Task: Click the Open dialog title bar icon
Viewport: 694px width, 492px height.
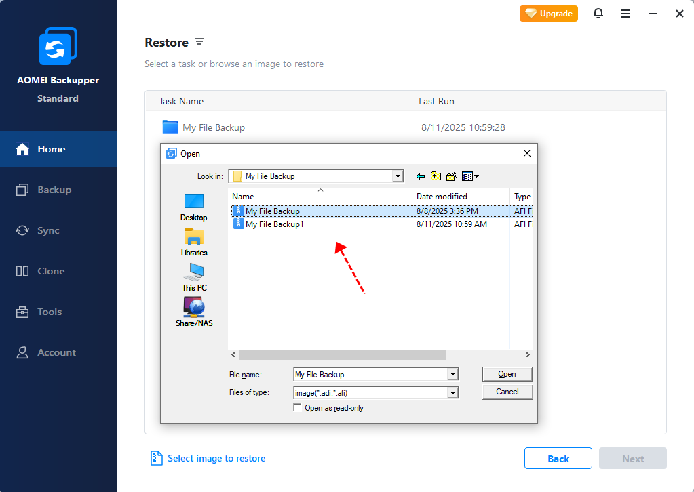Action: tap(171, 153)
